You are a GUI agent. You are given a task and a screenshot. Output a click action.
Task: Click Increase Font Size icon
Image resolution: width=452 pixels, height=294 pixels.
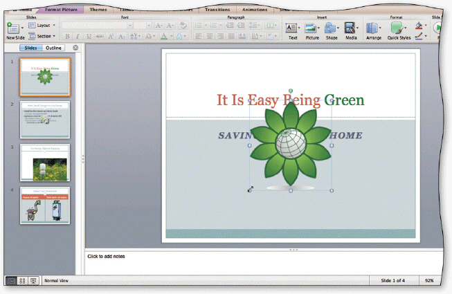pyautogui.click(x=159, y=26)
